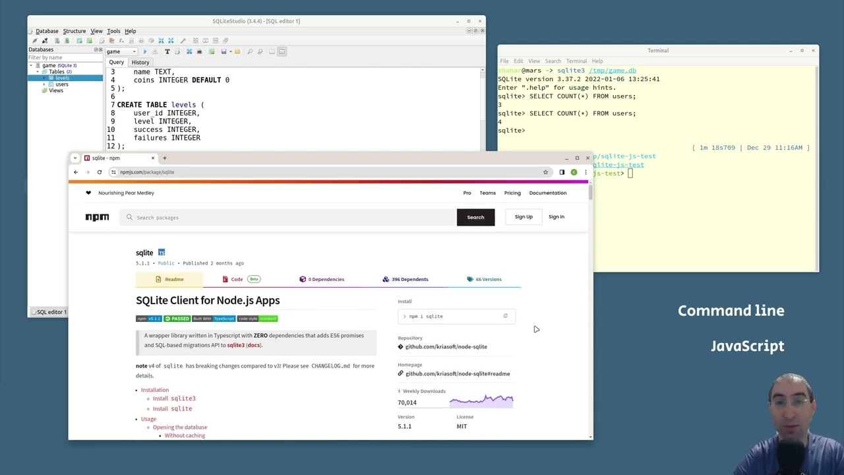Go back in the browser
Viewport: 844px width, 475px height.
(76, 172)
